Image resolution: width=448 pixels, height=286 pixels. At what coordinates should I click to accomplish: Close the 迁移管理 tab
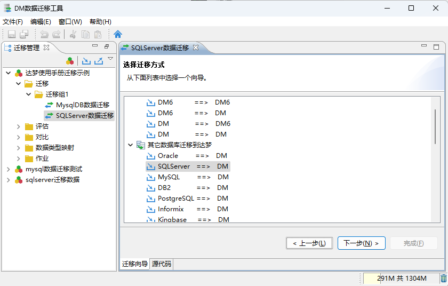pos(46,47)
